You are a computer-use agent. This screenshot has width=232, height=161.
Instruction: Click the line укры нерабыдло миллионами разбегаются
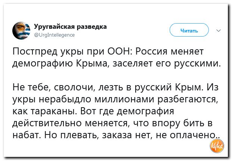pos(115,99)
